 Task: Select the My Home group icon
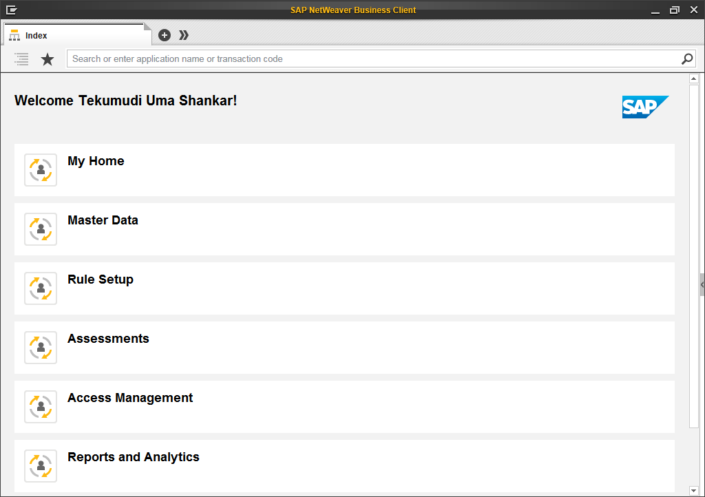(x=40, y=170)
